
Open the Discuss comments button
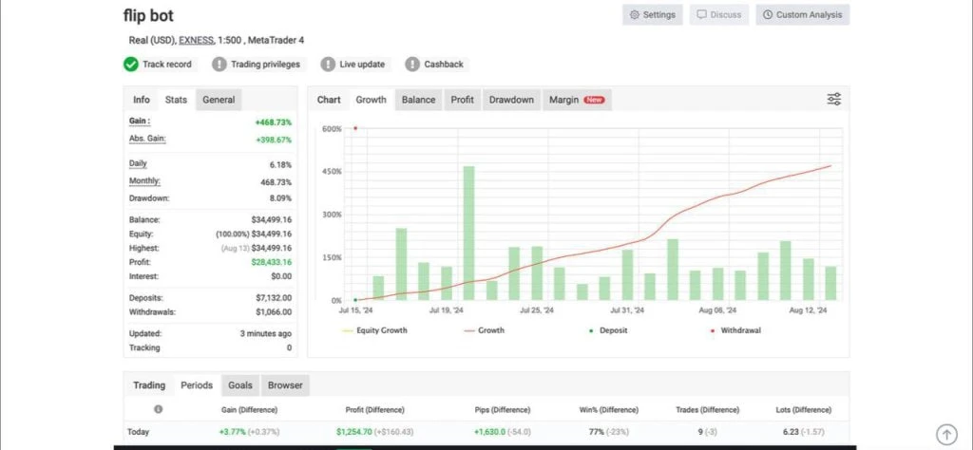717,15
